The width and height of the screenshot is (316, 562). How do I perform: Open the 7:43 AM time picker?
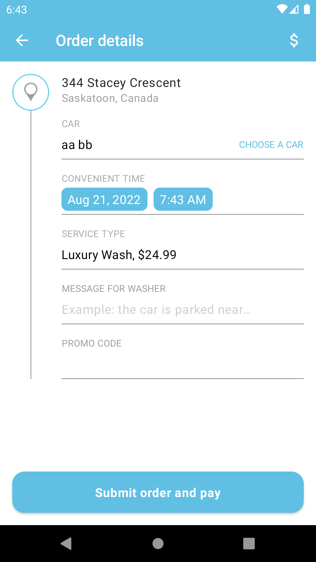pyautogui.click(x=183, y=199)
